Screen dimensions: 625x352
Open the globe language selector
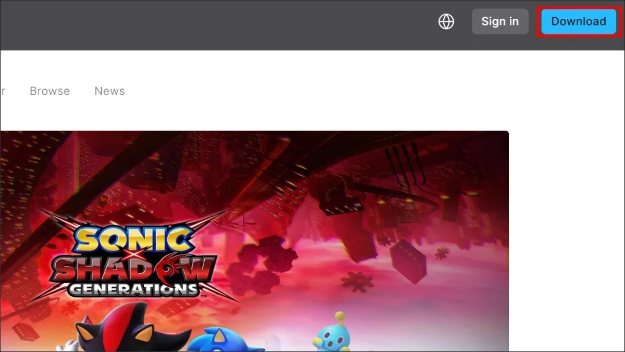446,21
